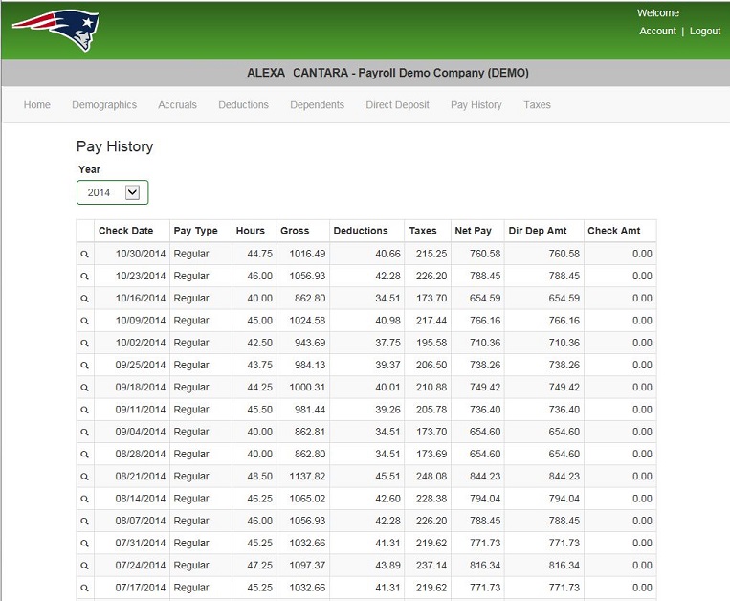Click the Check Date column header
Screen dimensions: 730x601
125,231
